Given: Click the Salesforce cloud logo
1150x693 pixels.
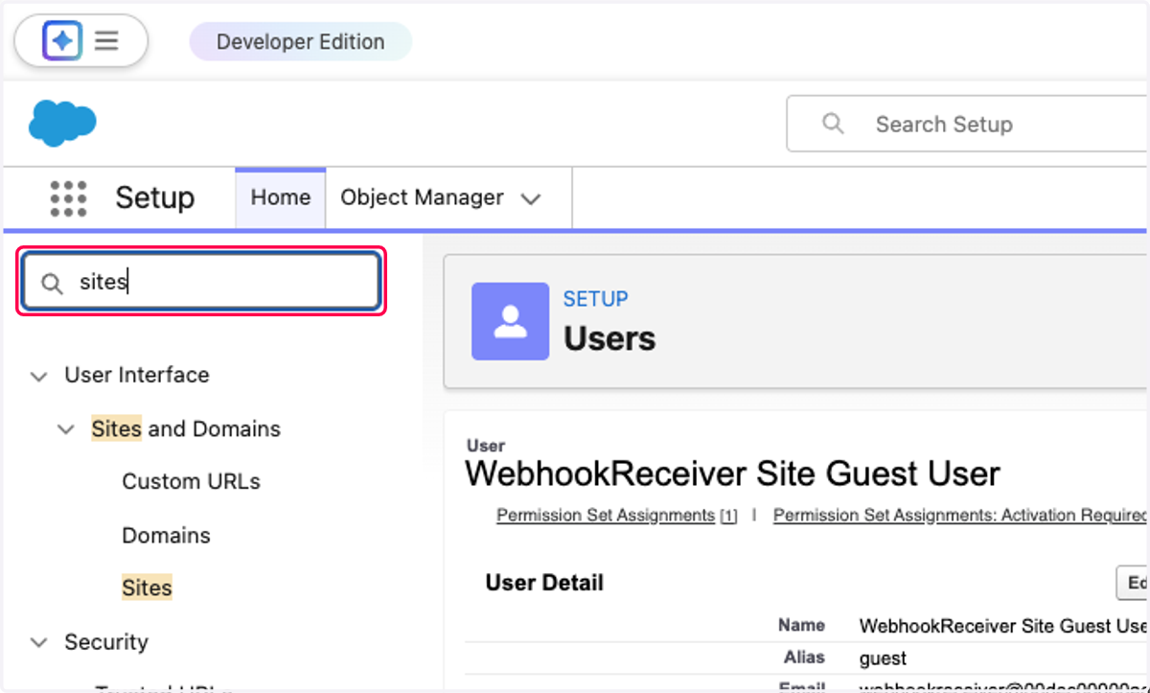Looking at the screenshot, I should click(62, 124).
